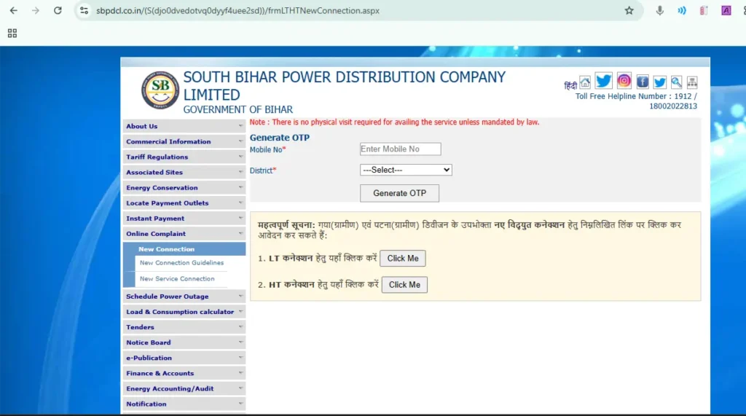Click the 'Click Me' button for LT connection
The width and height of the screenshot is (746, 416).
pos(402,259)
